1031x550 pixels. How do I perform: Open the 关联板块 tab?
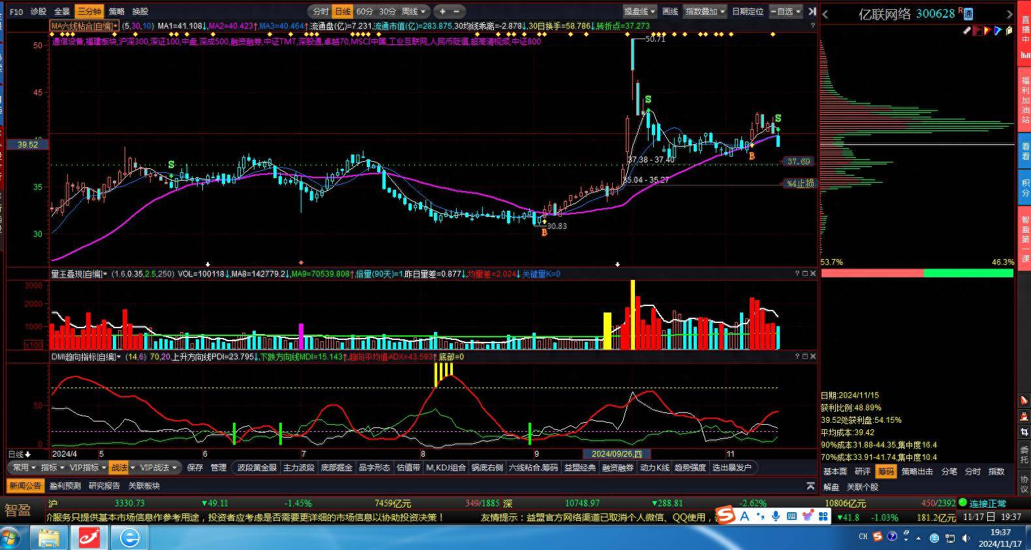(144, 485)
